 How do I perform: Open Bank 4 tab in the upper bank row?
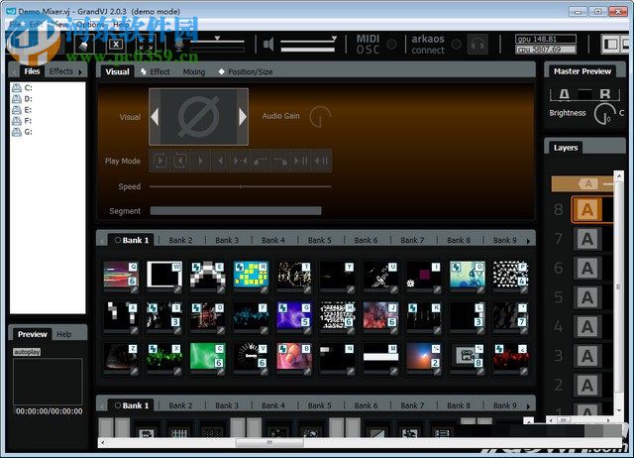(x=272, y=240)
